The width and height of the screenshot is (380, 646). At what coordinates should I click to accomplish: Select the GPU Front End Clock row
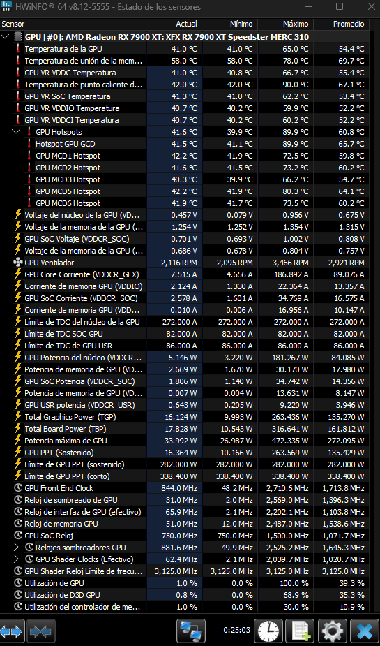190,488
